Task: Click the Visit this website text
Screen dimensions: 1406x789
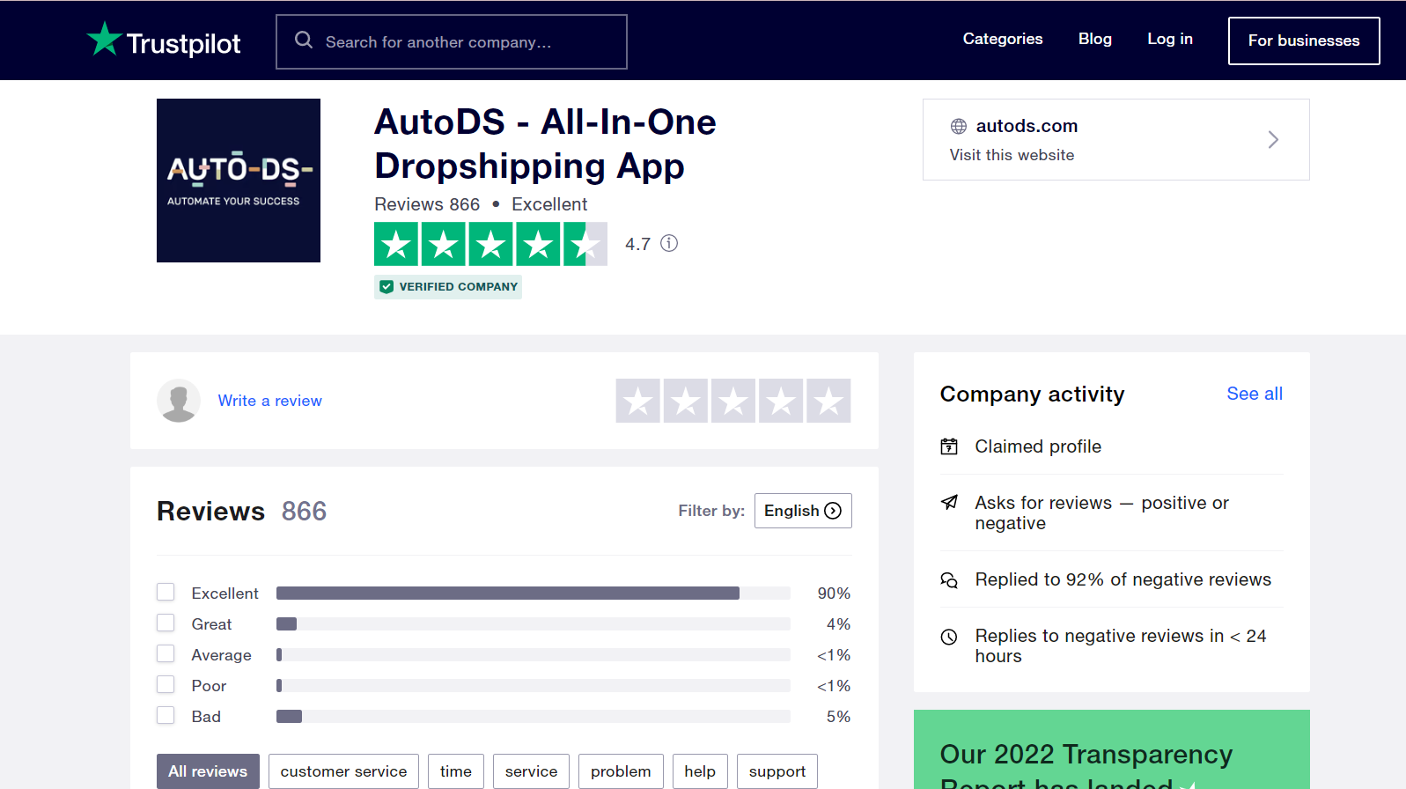Action: pyautogui.click(x=1012, y=155)
